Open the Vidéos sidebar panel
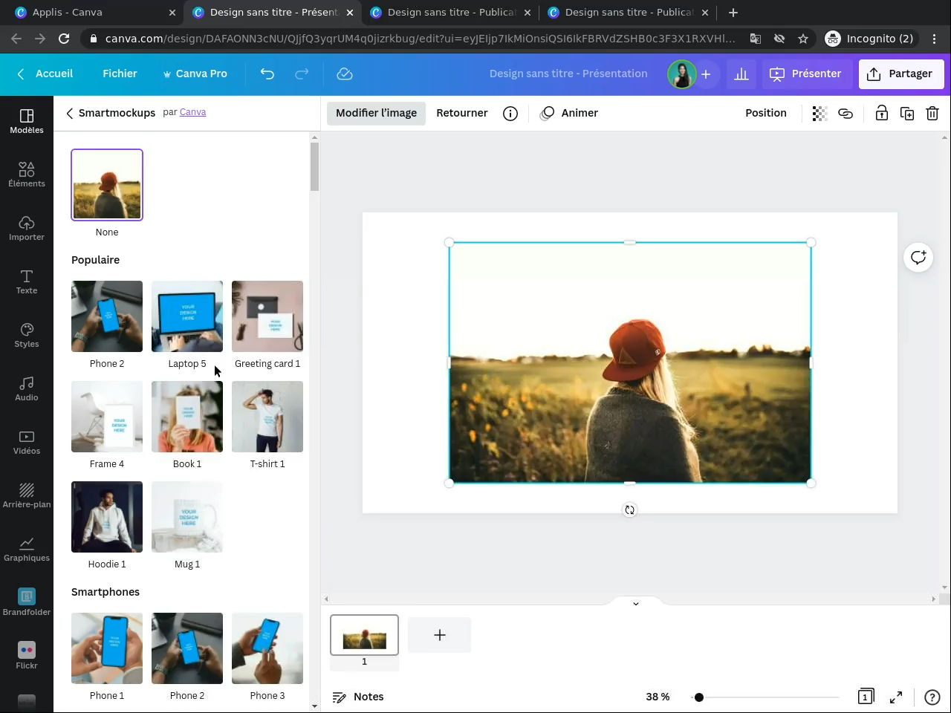 [x=27, y=442]
